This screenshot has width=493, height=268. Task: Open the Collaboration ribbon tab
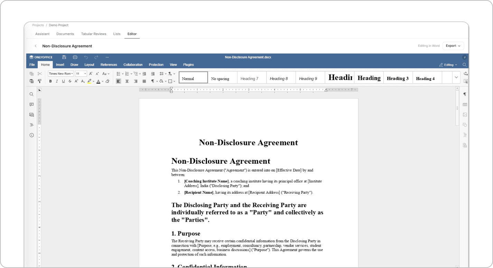click(x=133, y=65)
